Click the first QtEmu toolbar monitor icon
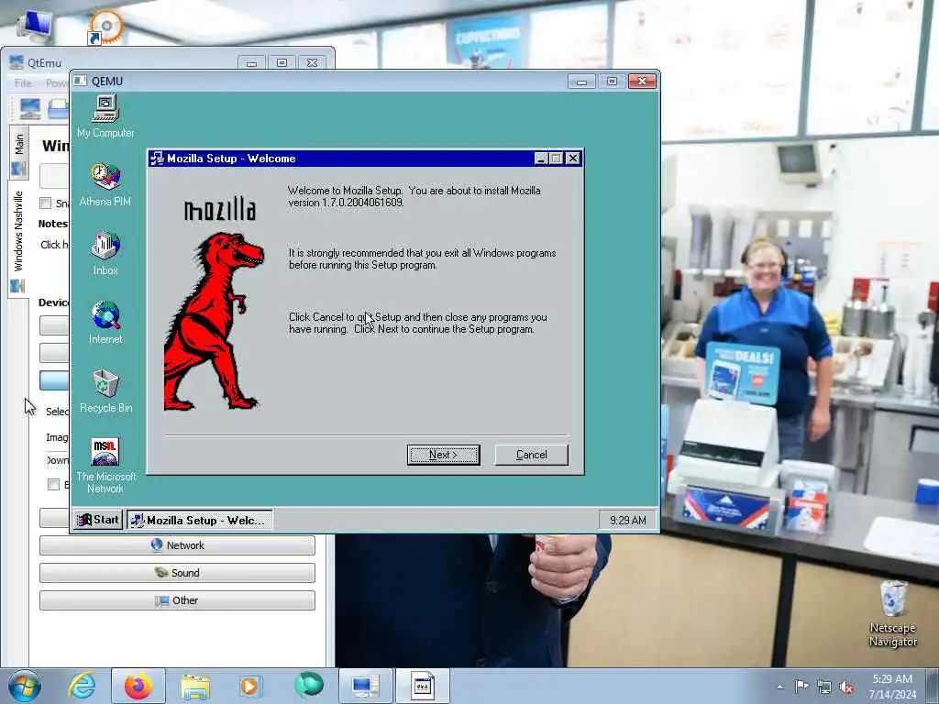 [x=30, y=108]
